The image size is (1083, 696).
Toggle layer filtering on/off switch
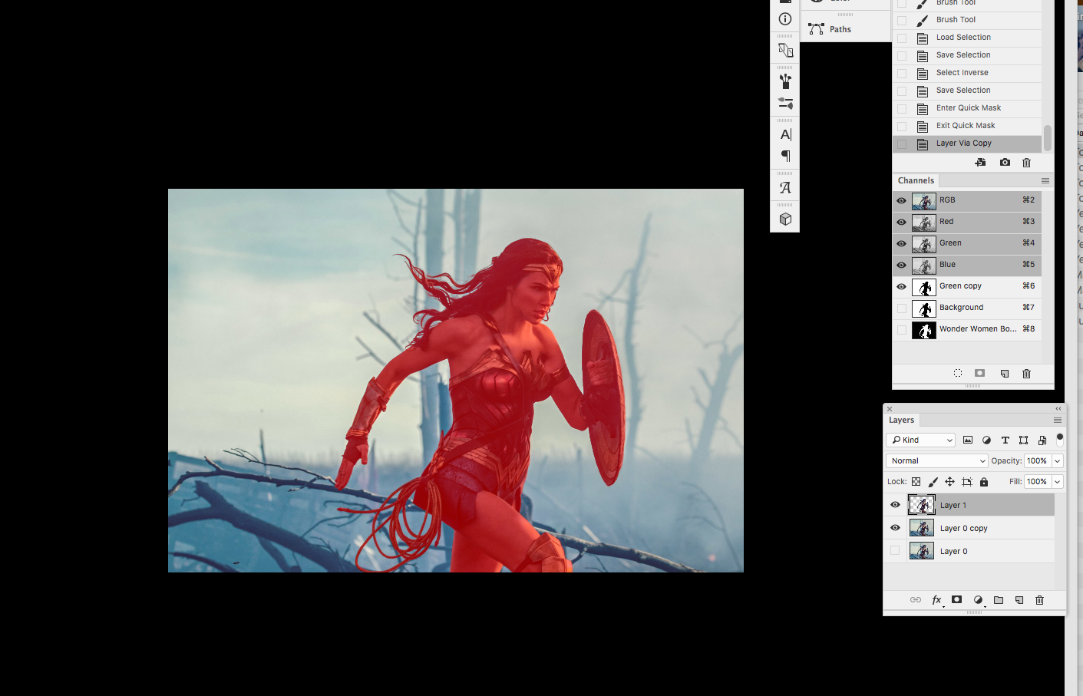tap(1060, 440)
